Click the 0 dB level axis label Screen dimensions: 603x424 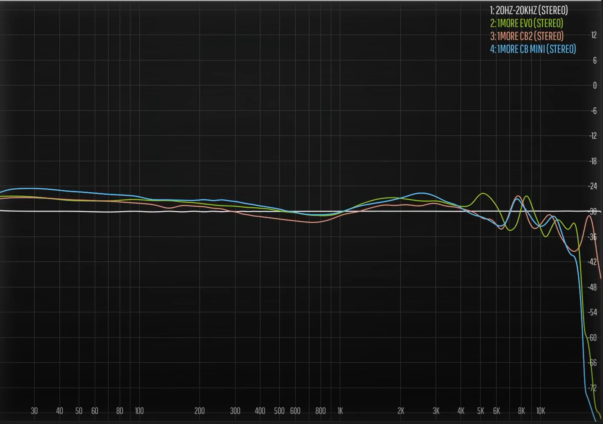(595, 86)
